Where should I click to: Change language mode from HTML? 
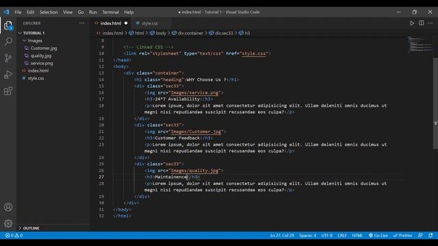[357, 235]
